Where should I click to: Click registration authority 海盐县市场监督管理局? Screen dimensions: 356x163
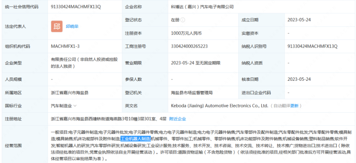coord(192,92)
